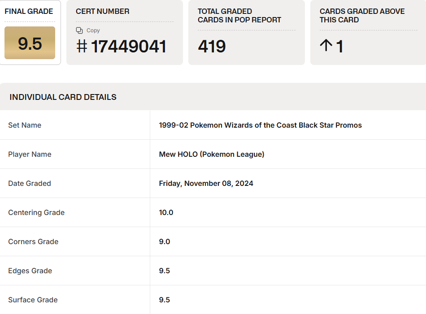Click the Centering Grade value 10.0

click(166, 213)
